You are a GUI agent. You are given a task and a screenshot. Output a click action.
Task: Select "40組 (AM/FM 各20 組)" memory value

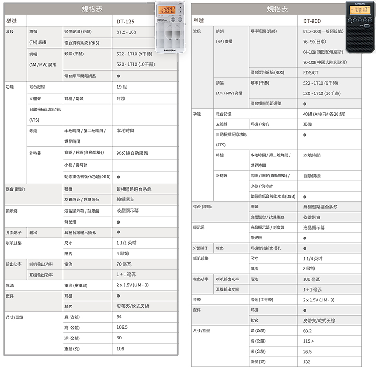(x=324, y=114)
